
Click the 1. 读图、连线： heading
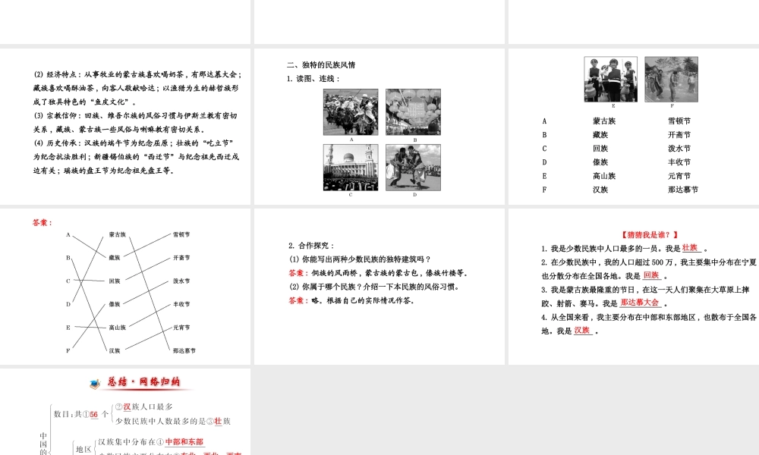(313, 79)
